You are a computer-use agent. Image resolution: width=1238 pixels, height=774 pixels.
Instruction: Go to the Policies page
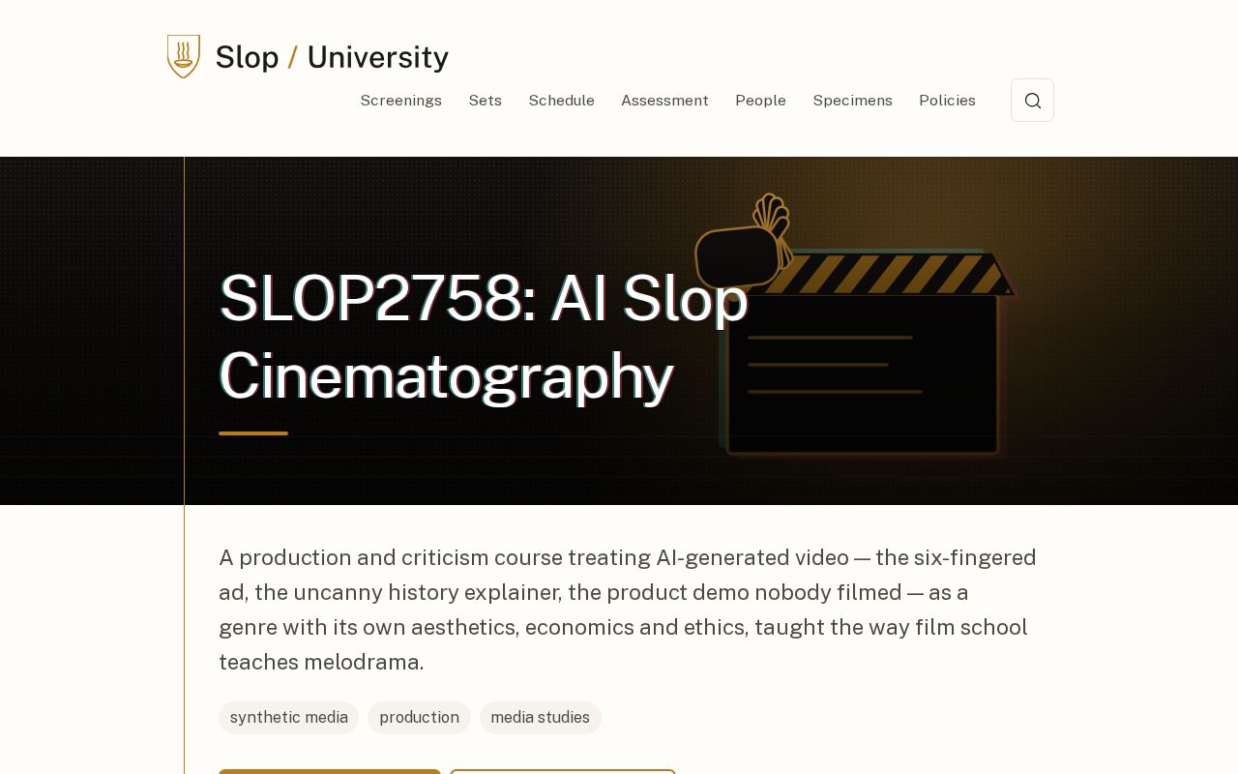point(947,101)
